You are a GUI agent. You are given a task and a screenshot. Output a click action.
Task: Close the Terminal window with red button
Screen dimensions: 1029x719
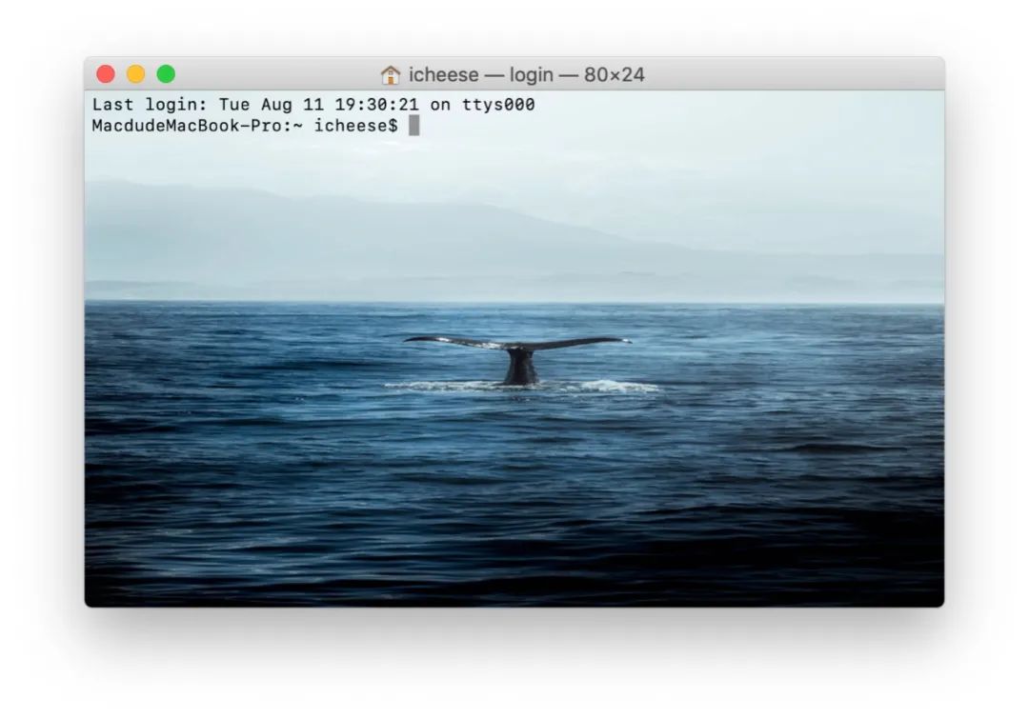click(x=106, y=74)
